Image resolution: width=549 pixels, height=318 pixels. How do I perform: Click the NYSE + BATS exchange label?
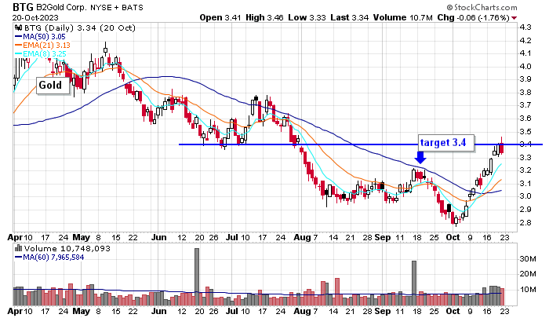point(117,7)
